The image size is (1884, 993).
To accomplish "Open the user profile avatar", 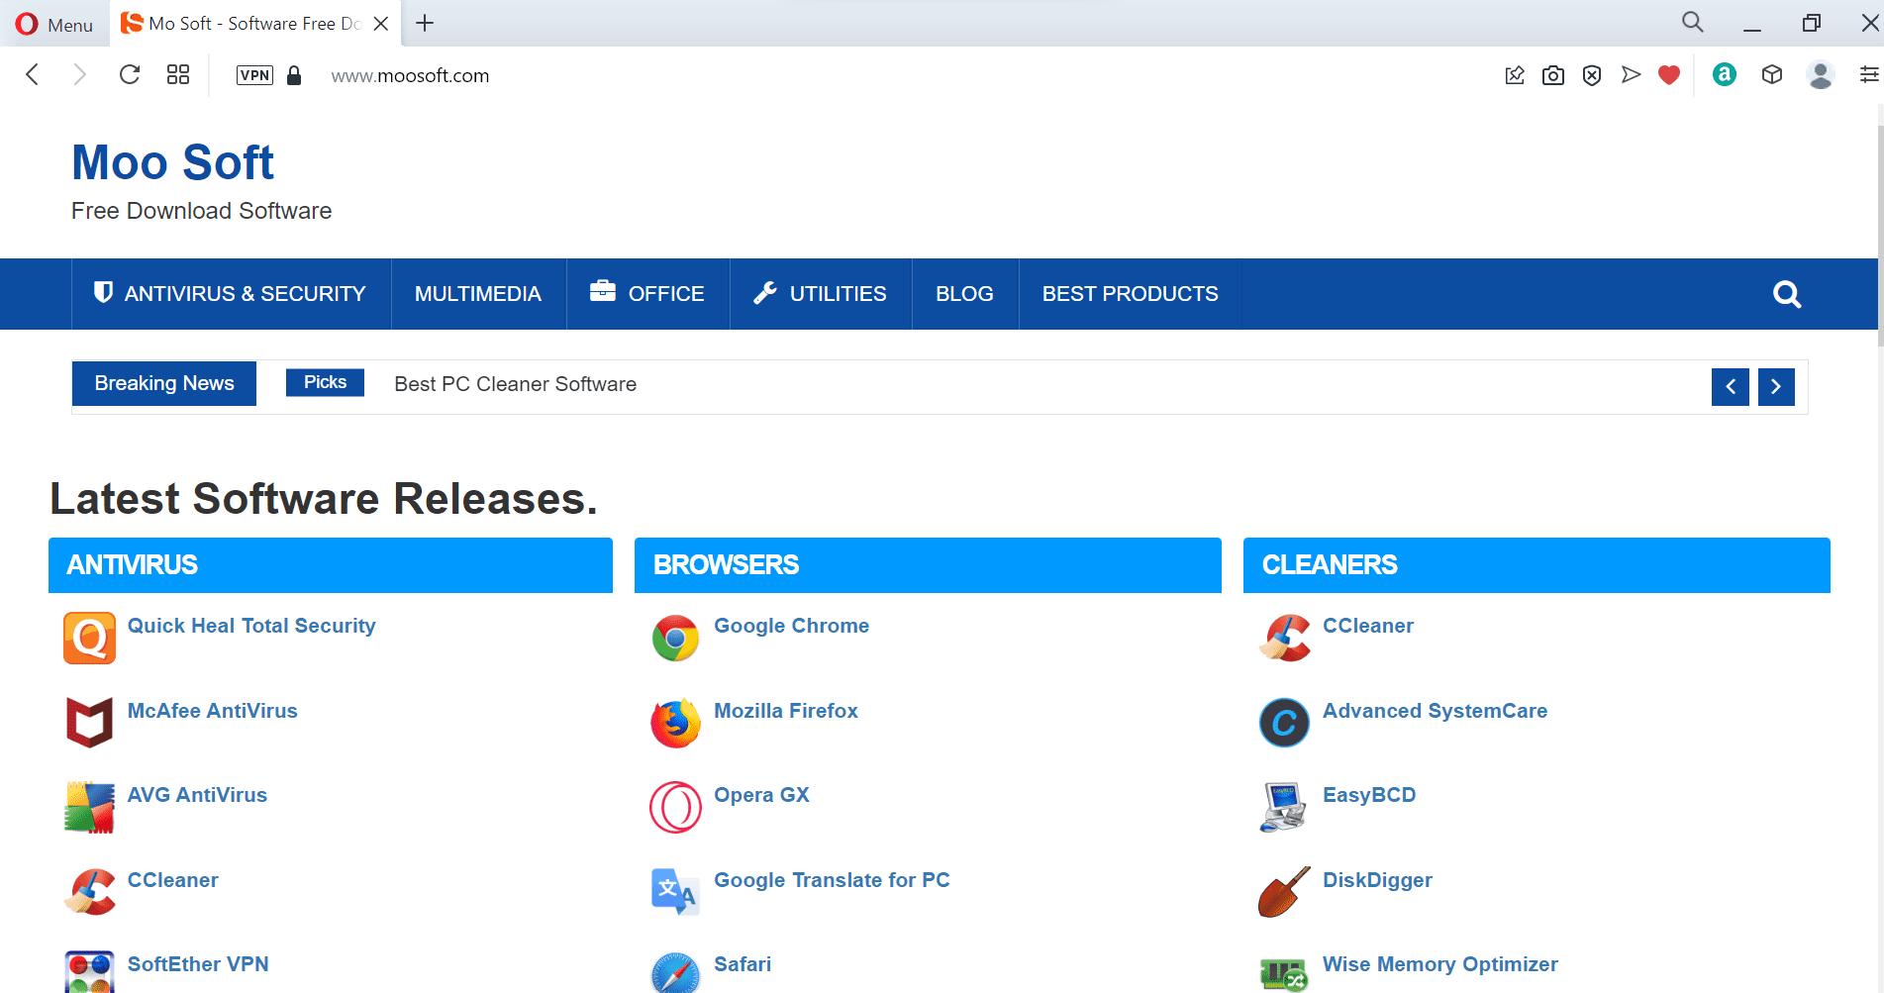I will [x=1821, y=74].
